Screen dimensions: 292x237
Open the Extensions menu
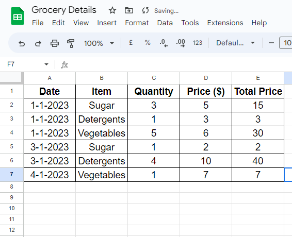[225, 23]
